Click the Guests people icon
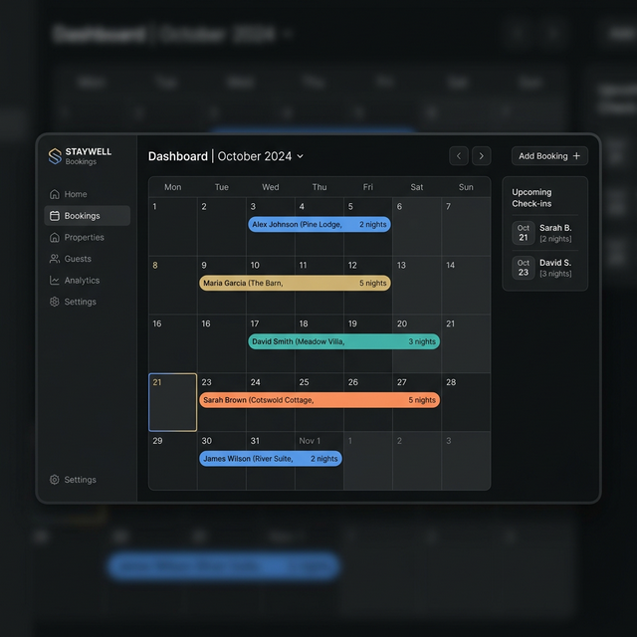The width and height of the screenshot is (637, 637). click(55, 259)
